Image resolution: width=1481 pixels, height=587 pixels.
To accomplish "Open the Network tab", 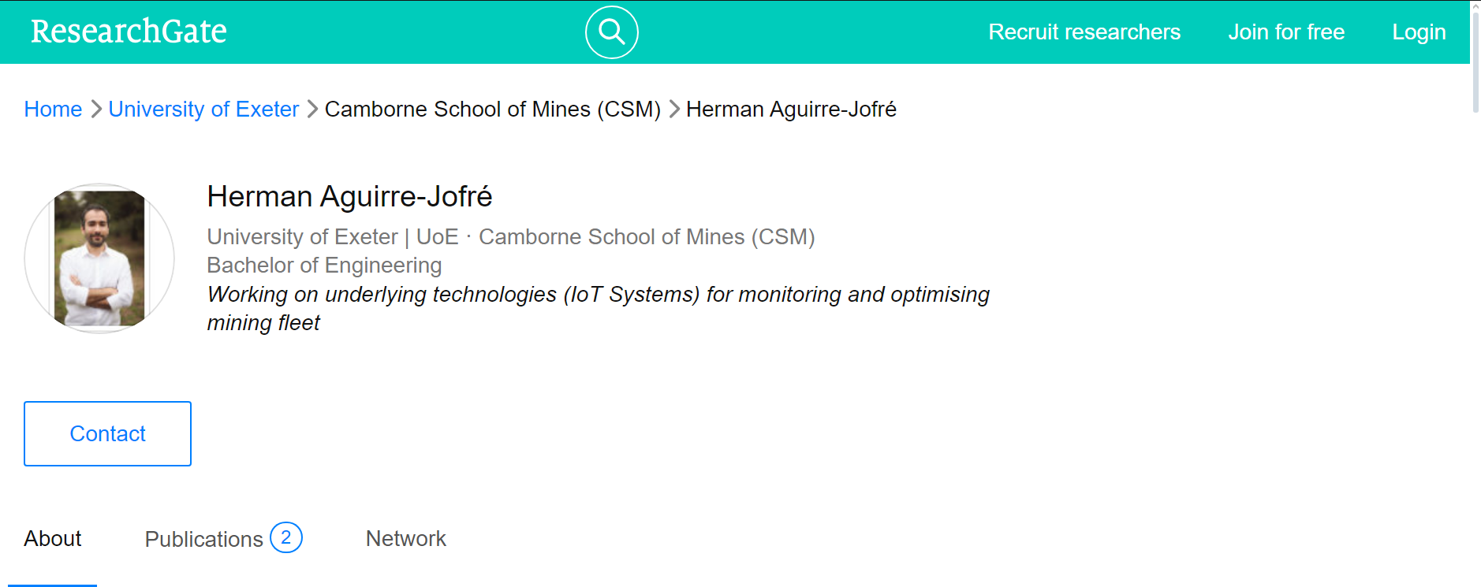I will click(405, 538).
